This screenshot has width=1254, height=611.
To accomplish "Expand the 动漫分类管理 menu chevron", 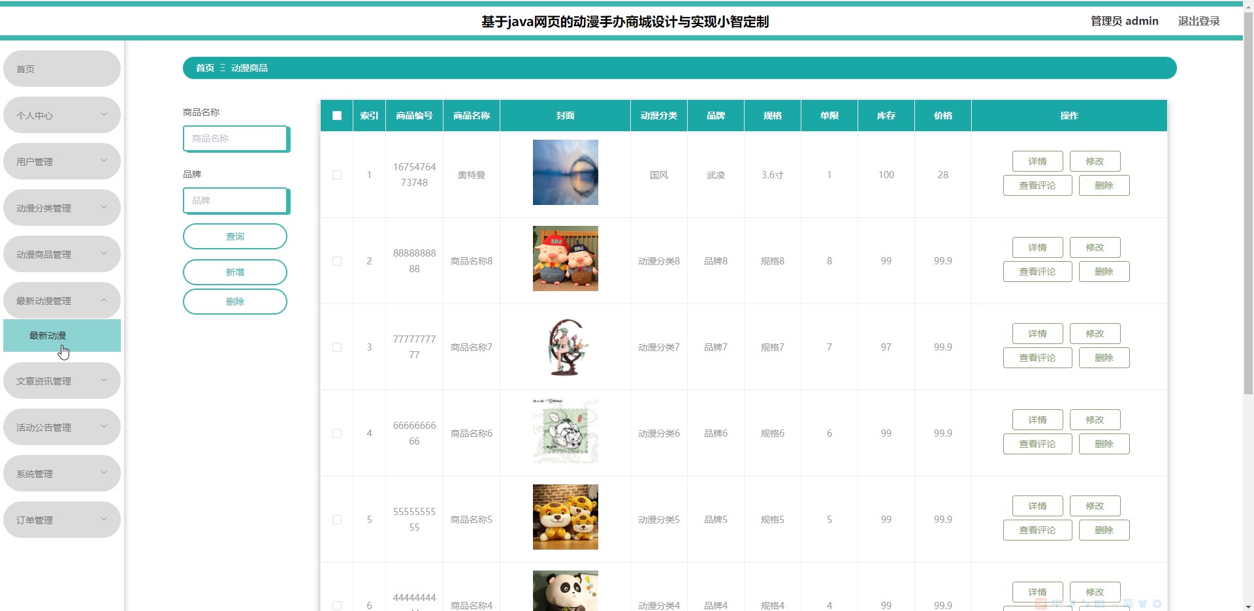I will click(x=104, y=207).
